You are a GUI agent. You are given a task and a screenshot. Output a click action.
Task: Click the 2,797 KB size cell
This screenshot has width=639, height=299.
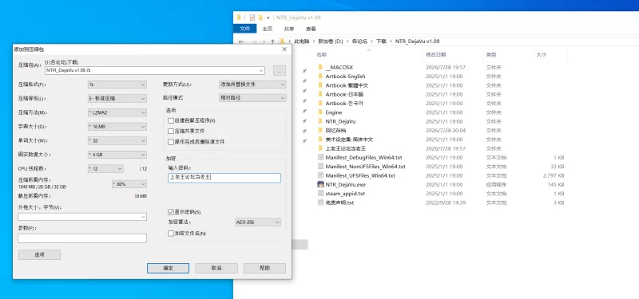click(x=554, y=175)
